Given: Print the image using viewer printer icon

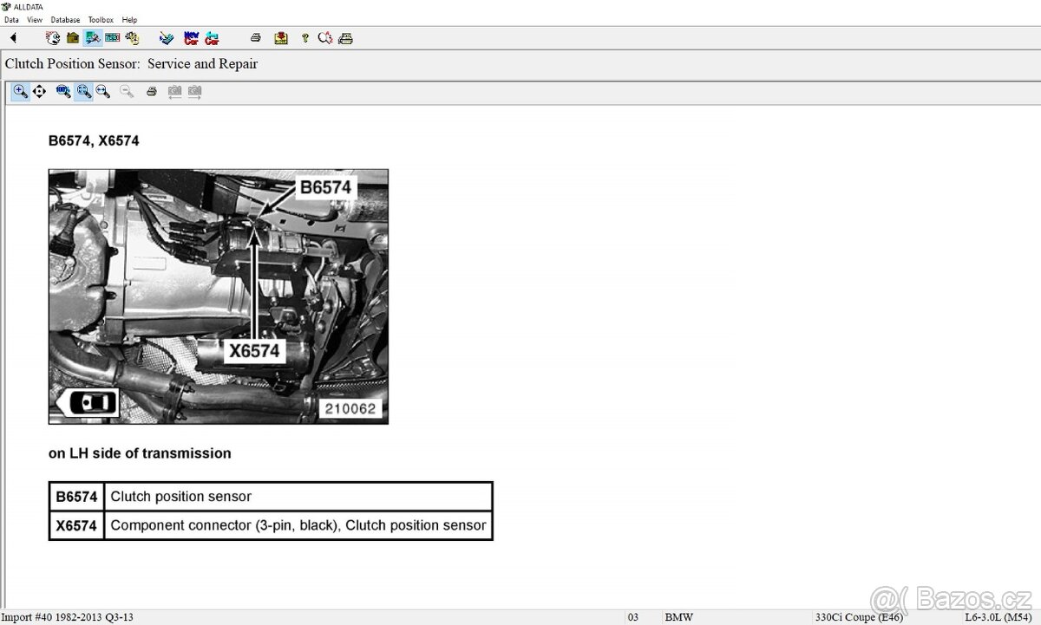Looking at the screenshot, I should [152, 91].
